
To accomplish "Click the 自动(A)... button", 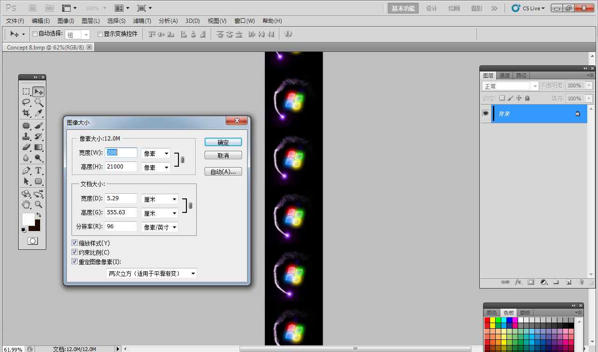I will point(223,171).
